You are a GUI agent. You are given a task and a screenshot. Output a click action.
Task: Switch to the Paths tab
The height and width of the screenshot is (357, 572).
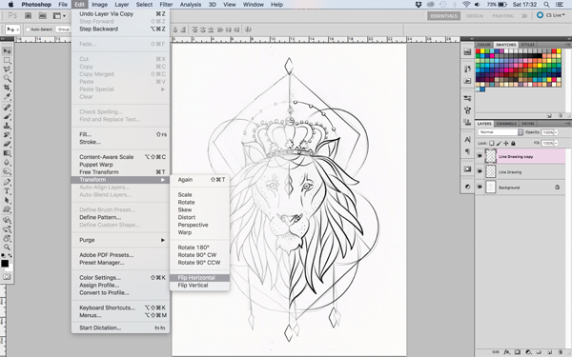coord(527,124)
